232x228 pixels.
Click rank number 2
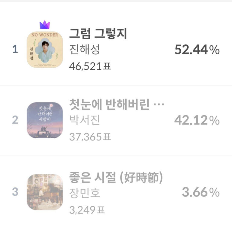click(x=15, y=120)
